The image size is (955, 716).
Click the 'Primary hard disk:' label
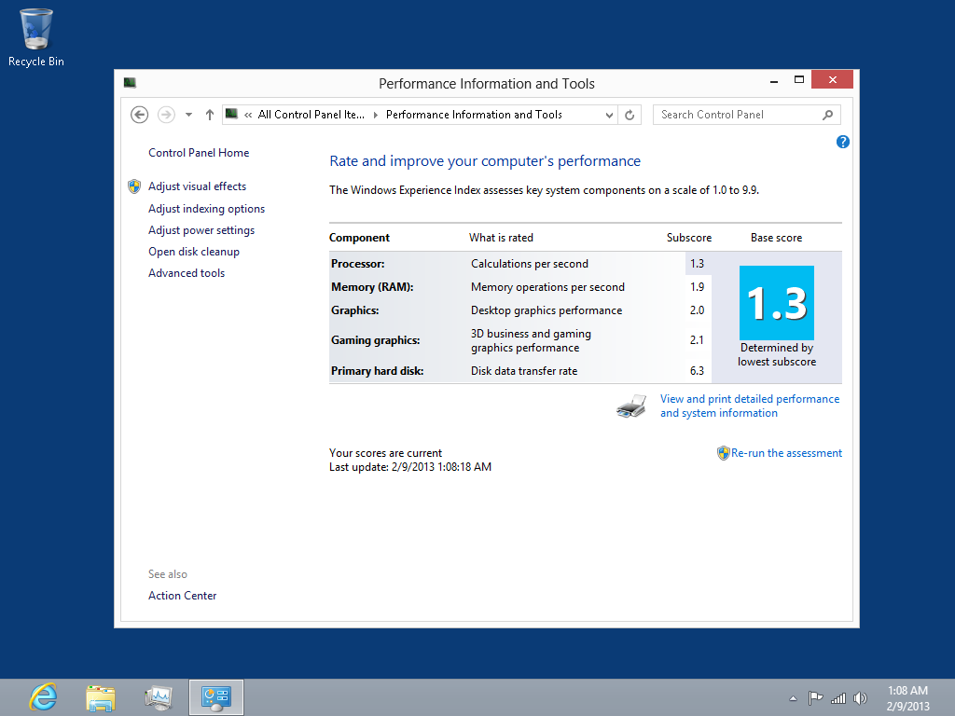pos(377,371)
